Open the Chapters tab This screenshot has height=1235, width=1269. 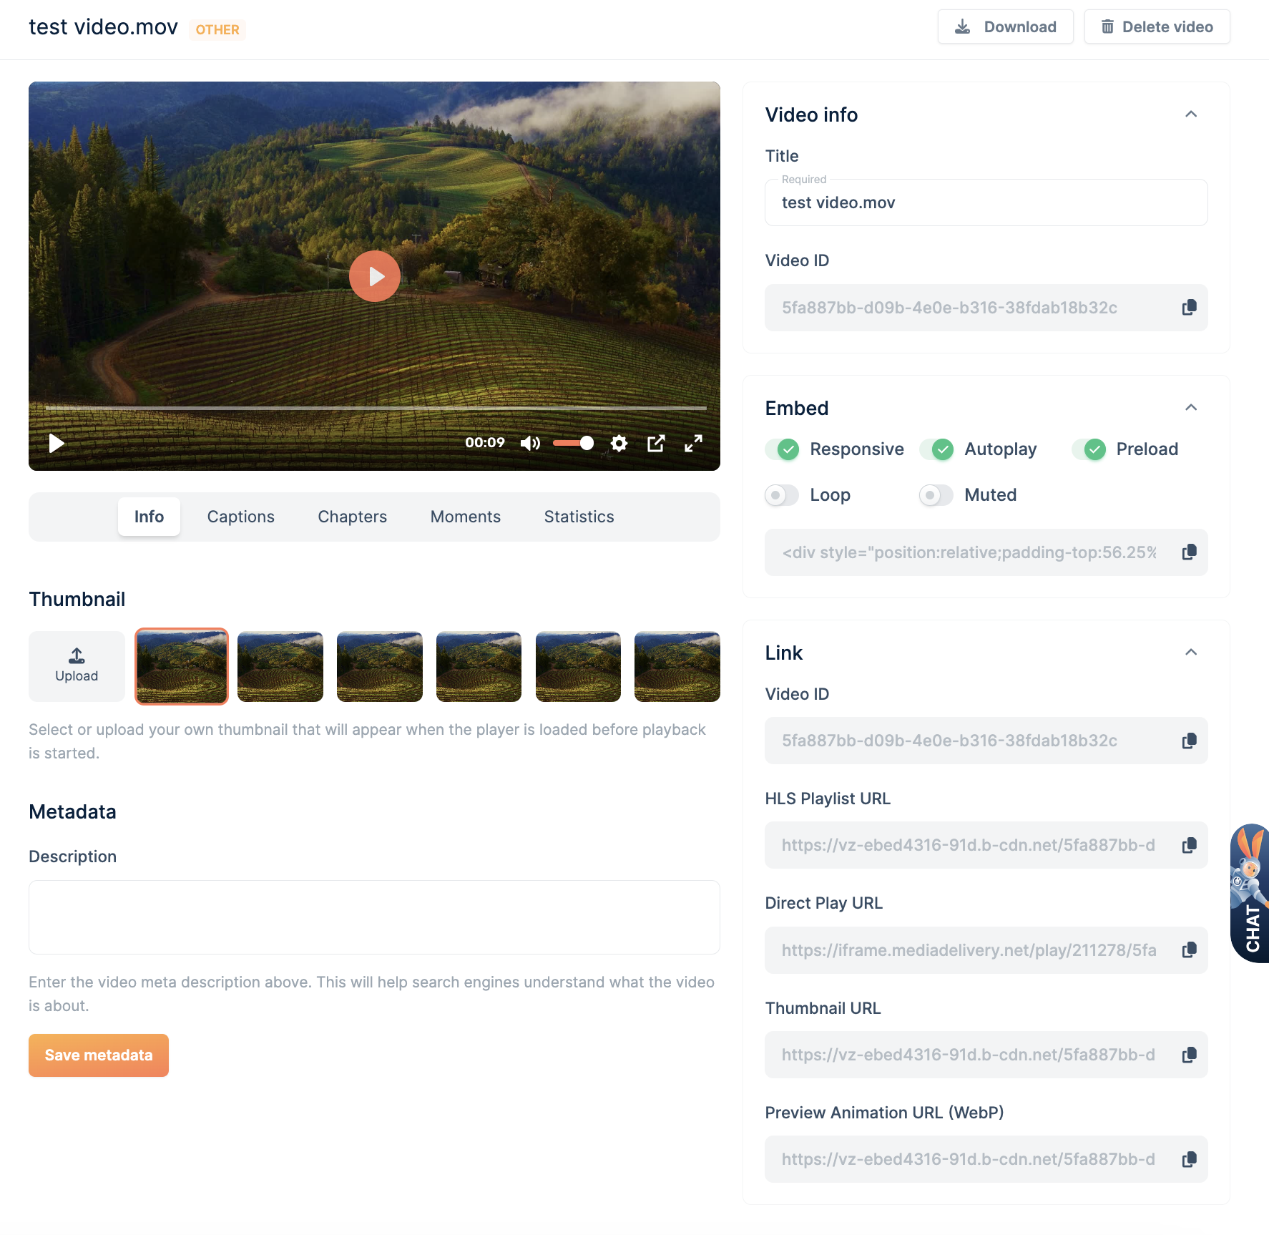click(x=353, y=517)
